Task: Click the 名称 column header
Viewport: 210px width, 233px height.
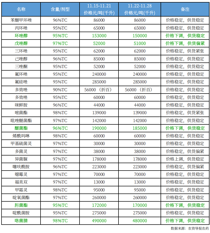Action: point(21,9)
